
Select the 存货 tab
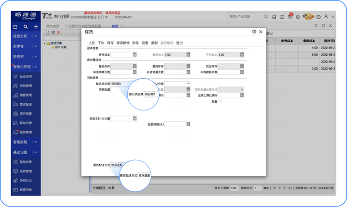click(x=115, y=26)
